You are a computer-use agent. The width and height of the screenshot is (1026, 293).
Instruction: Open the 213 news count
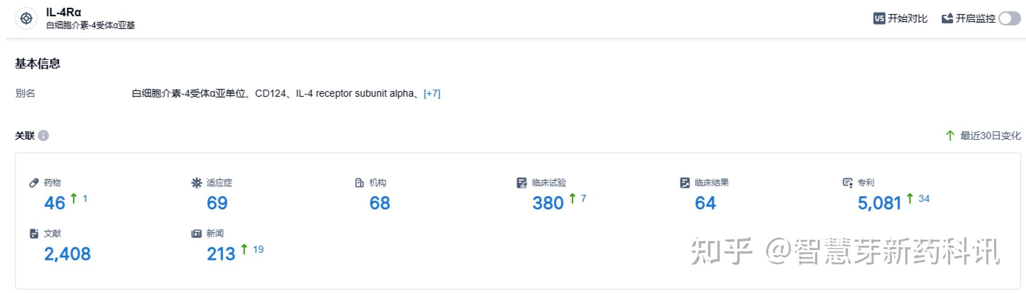coord(221,254)
